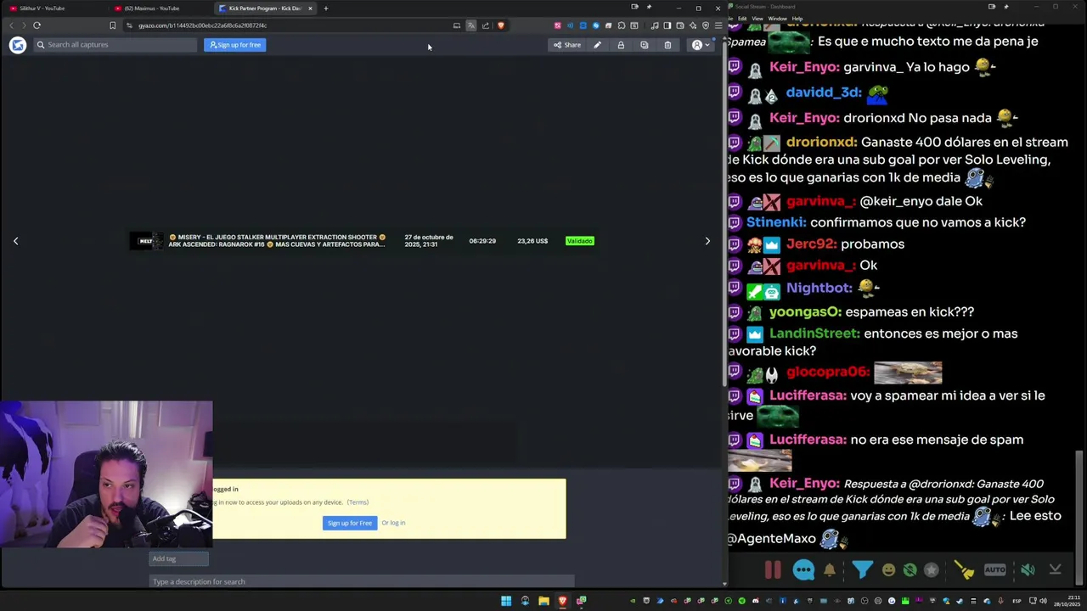
Task: Switch to Silithur V YouTube tab
Action: coord(51,8)
